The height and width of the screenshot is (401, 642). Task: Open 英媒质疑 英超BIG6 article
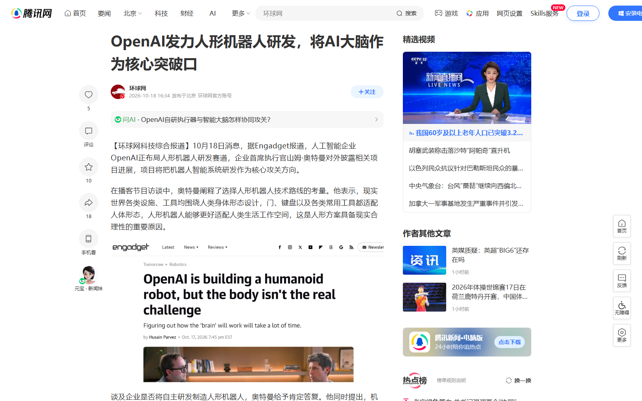490,255
